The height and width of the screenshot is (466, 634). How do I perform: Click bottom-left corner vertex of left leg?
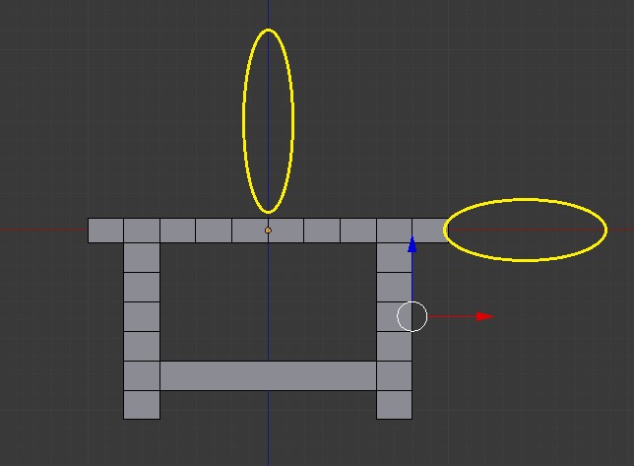[124, 419]
